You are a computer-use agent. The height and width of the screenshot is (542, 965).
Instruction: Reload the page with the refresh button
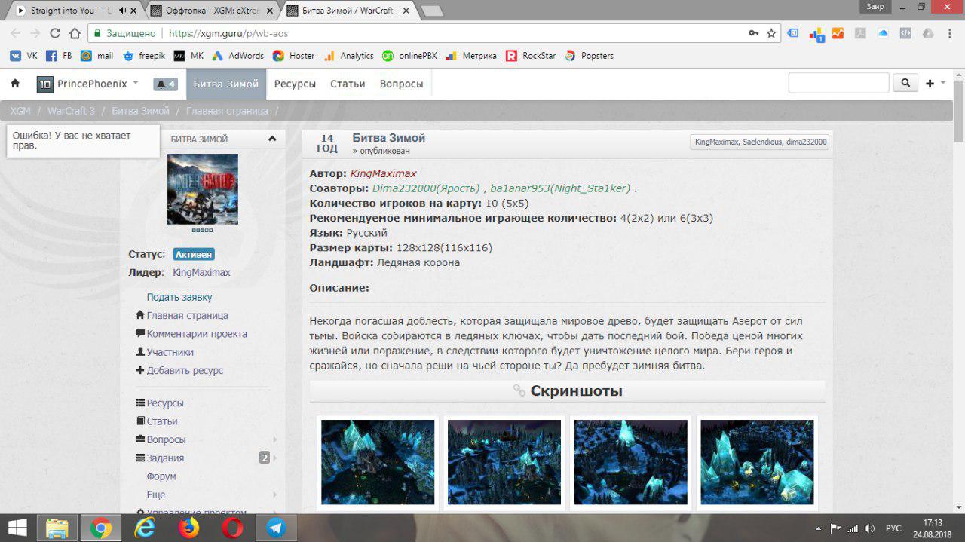(55, 33)
